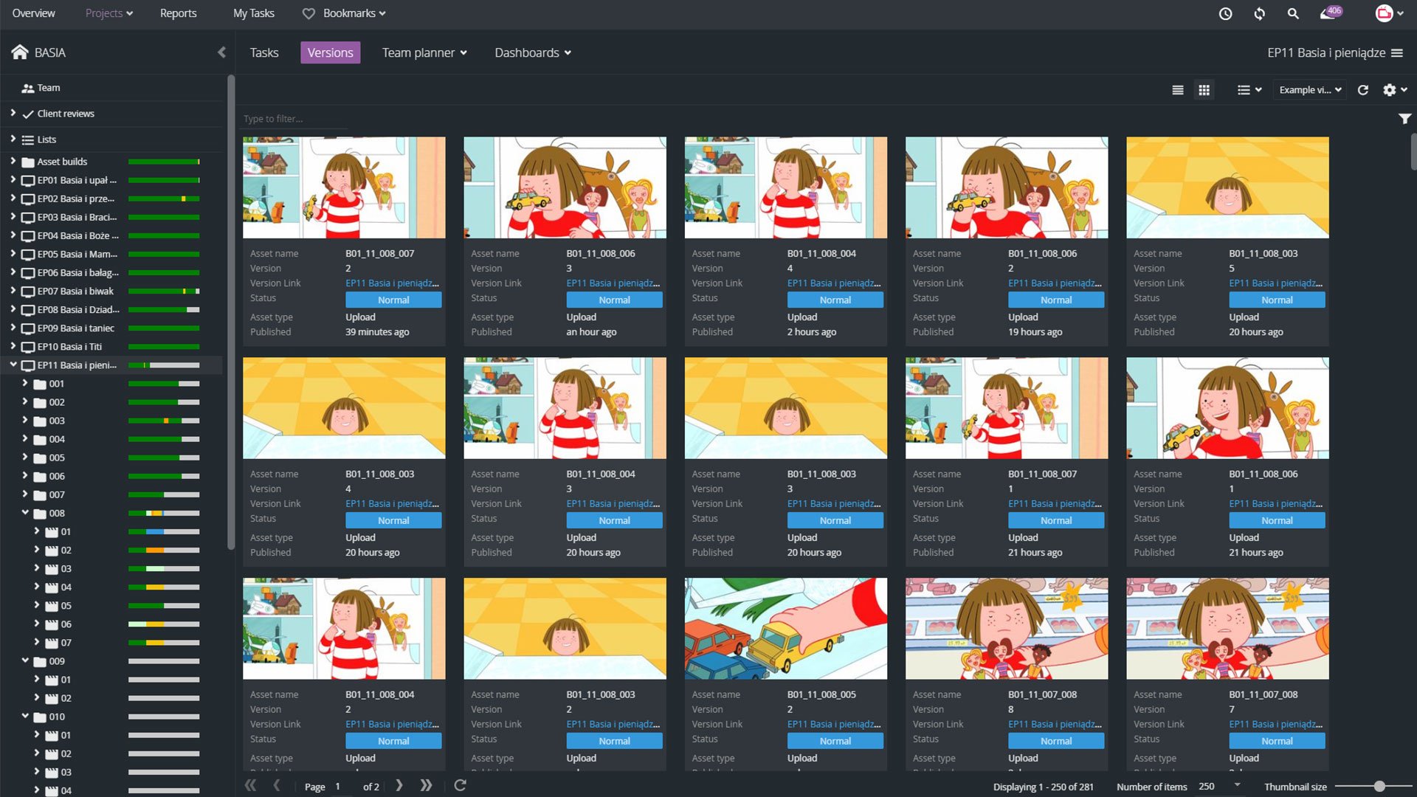Open the attributes list dropdown
This screenshot has width=1417, height=797.
point(1249,90)
